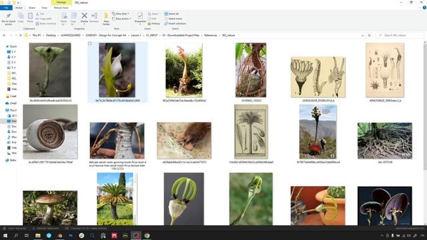Click LEARNSQUARED in the address breadcrumb
The height and width of the screenshot is (240, 427).
71,35
